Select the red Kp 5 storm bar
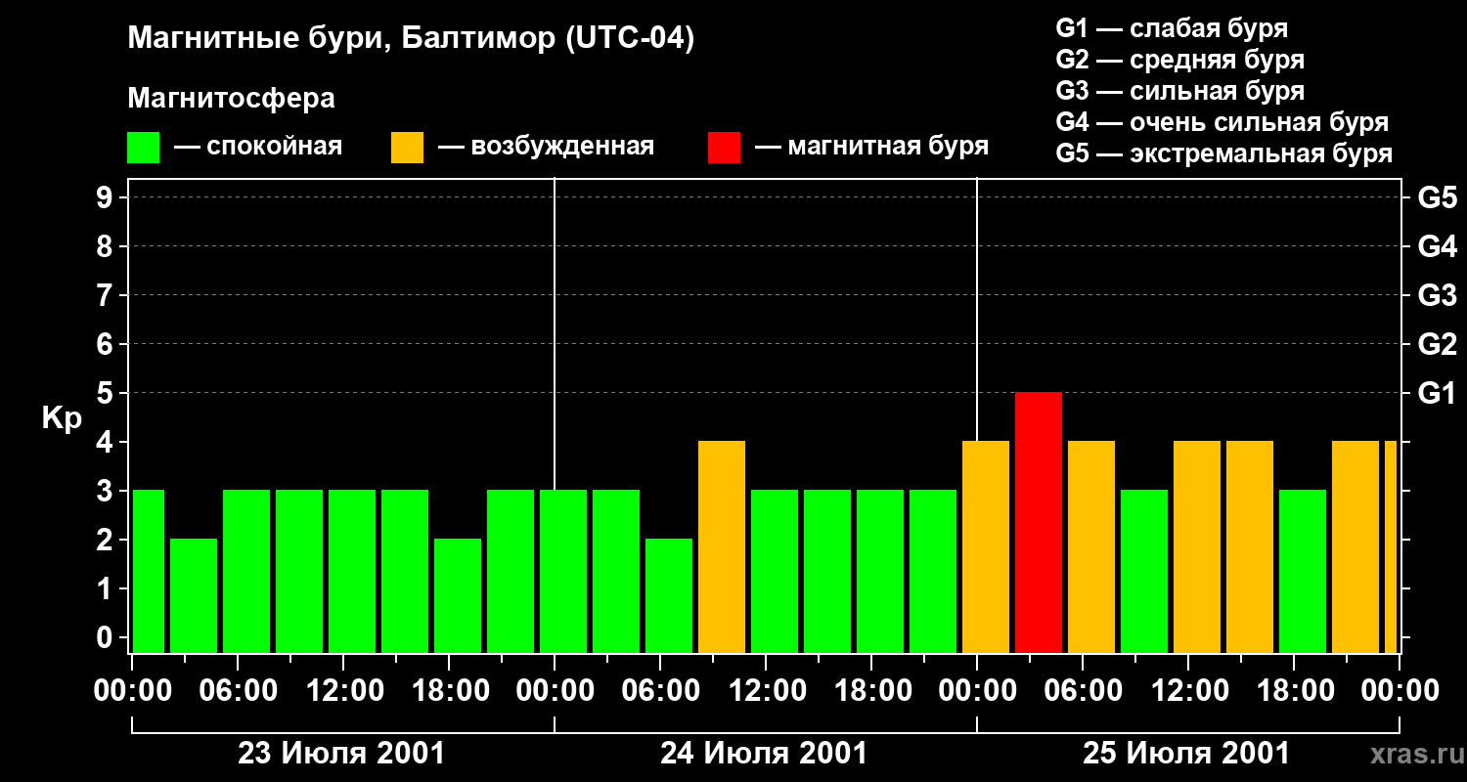This screenshot has width=1467, height=782. [x=1039, y=522]
